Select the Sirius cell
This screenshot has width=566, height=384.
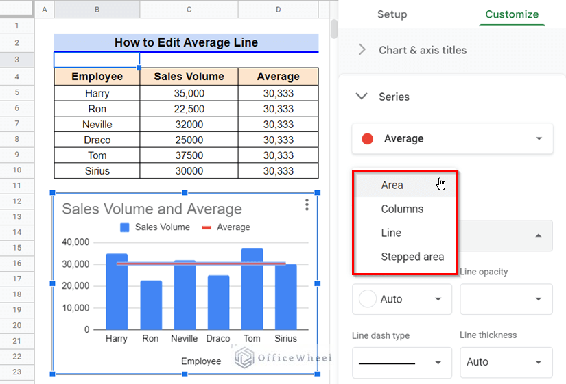point(97,170)
